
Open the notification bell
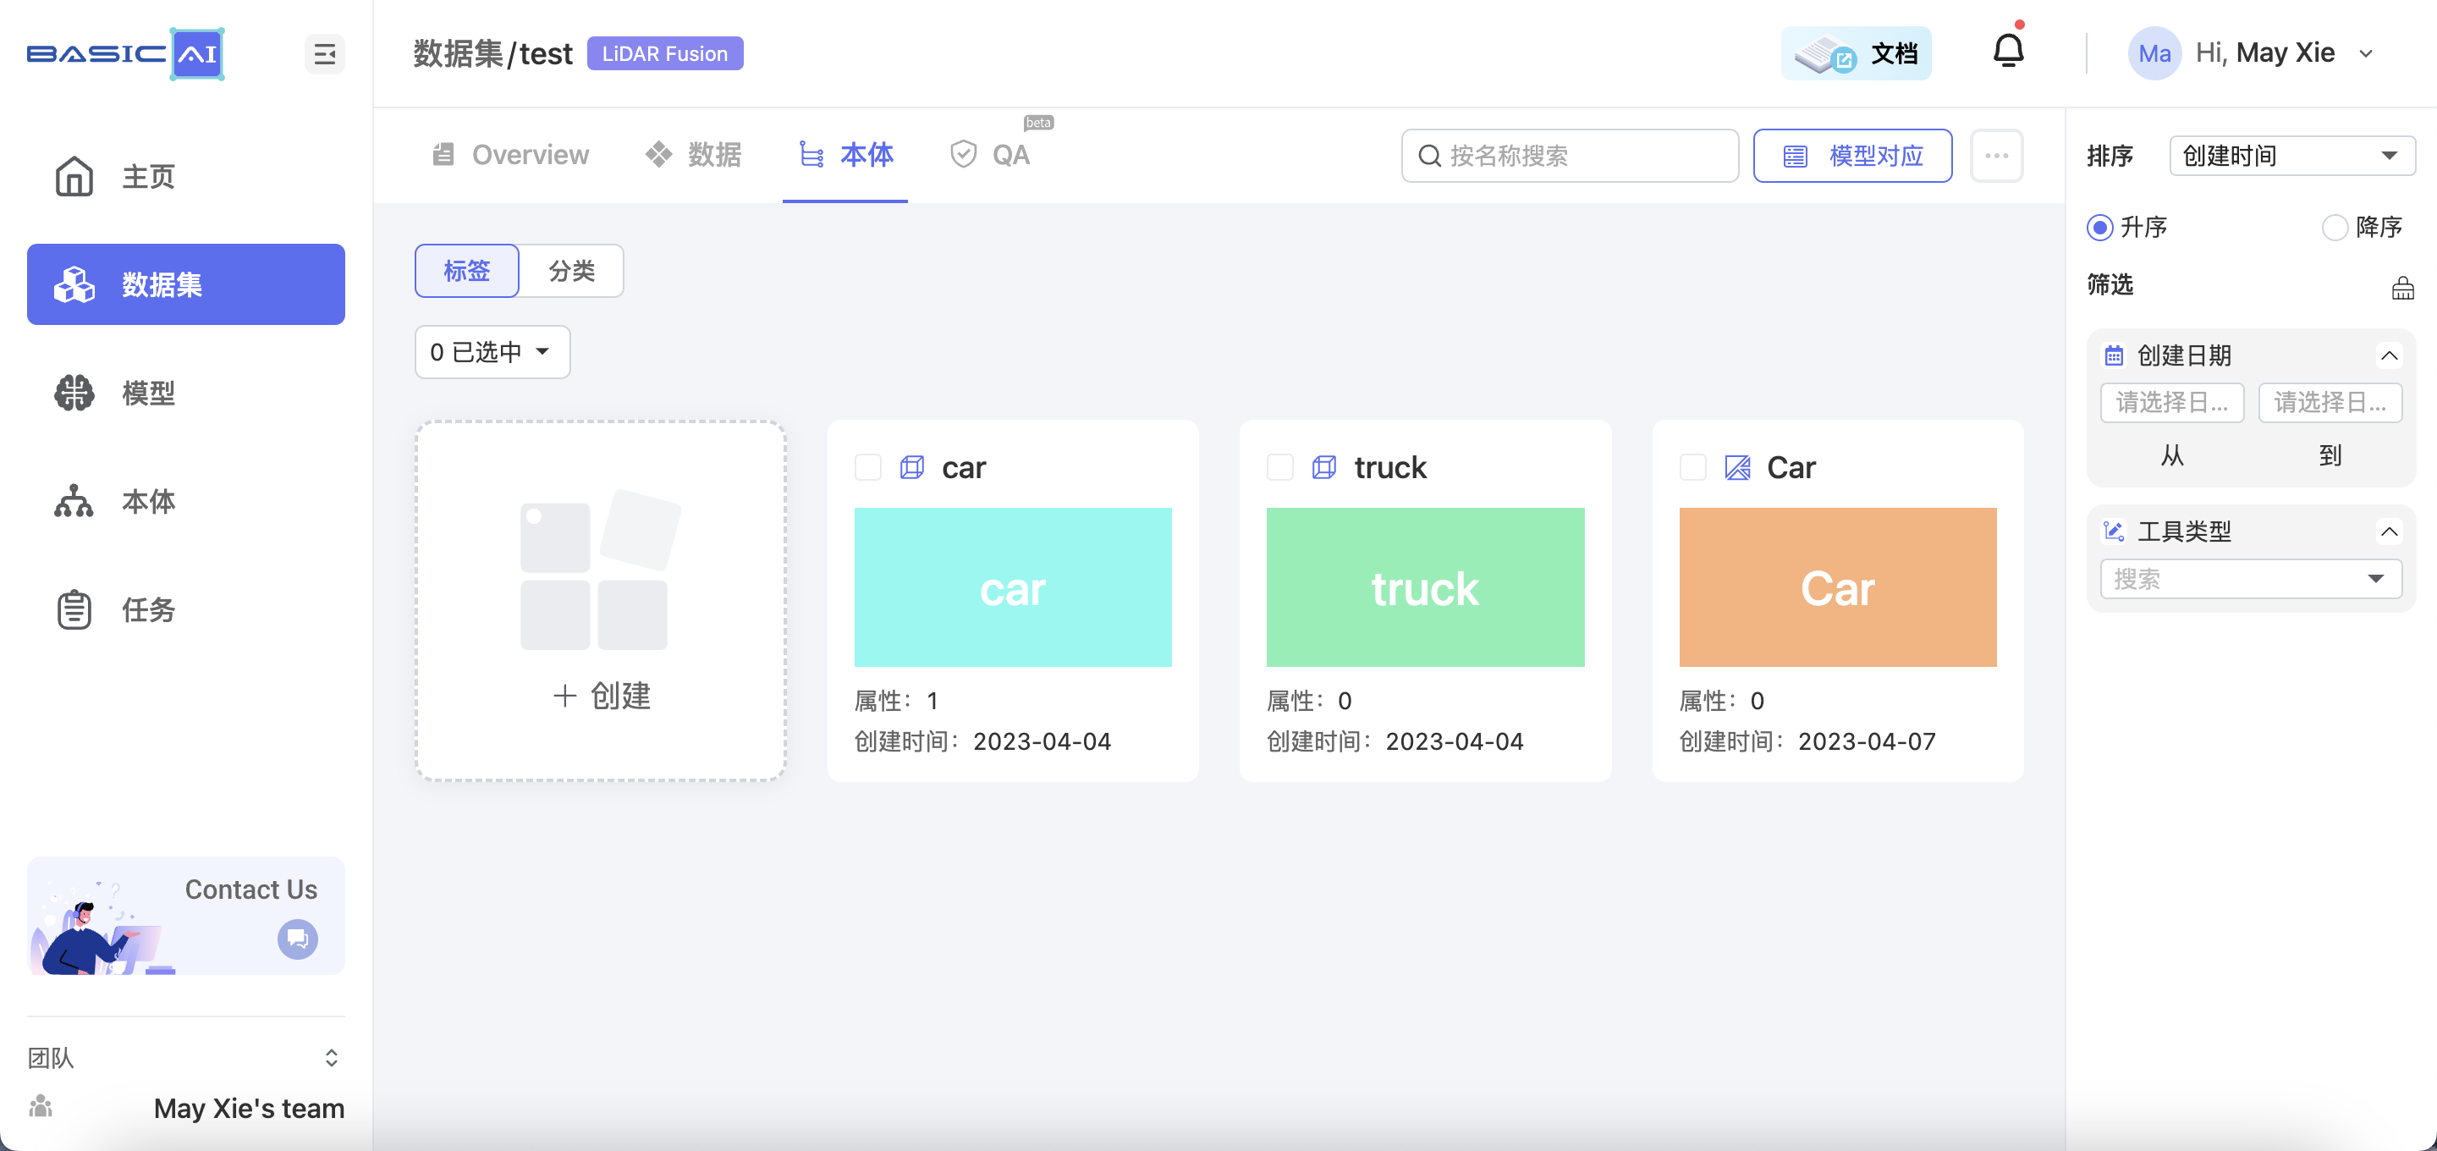point(2007,50)
